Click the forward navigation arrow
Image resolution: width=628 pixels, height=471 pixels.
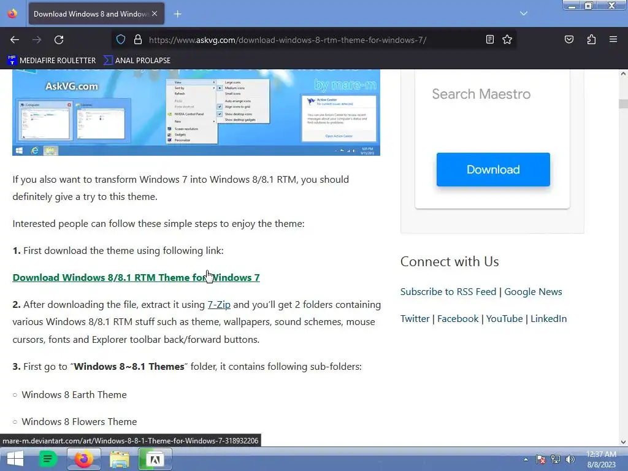[37, 40]
